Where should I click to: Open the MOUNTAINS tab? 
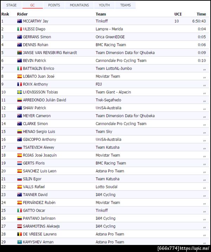tap(79, 5)
